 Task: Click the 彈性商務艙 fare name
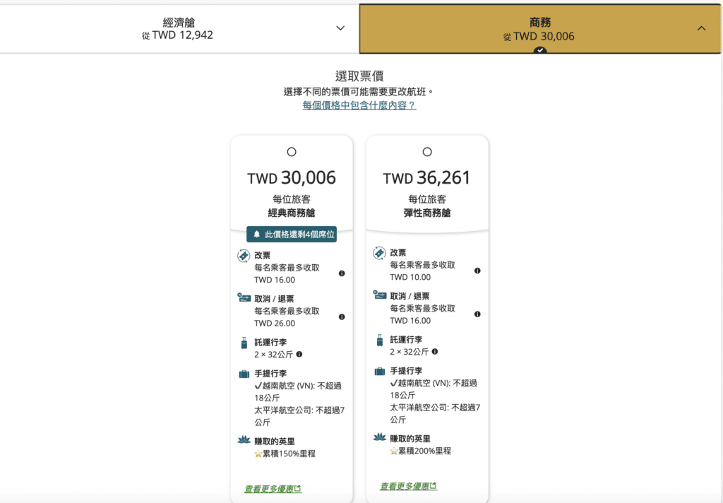click(x=427, y=213)
